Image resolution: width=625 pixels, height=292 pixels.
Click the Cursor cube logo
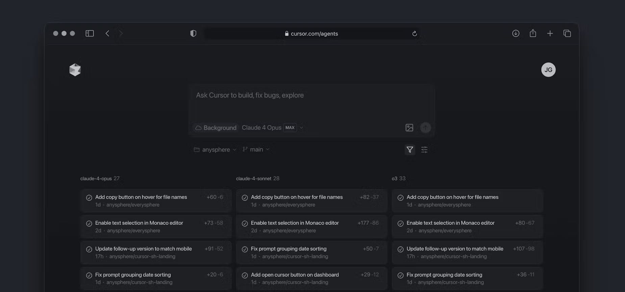coord(75,70)
